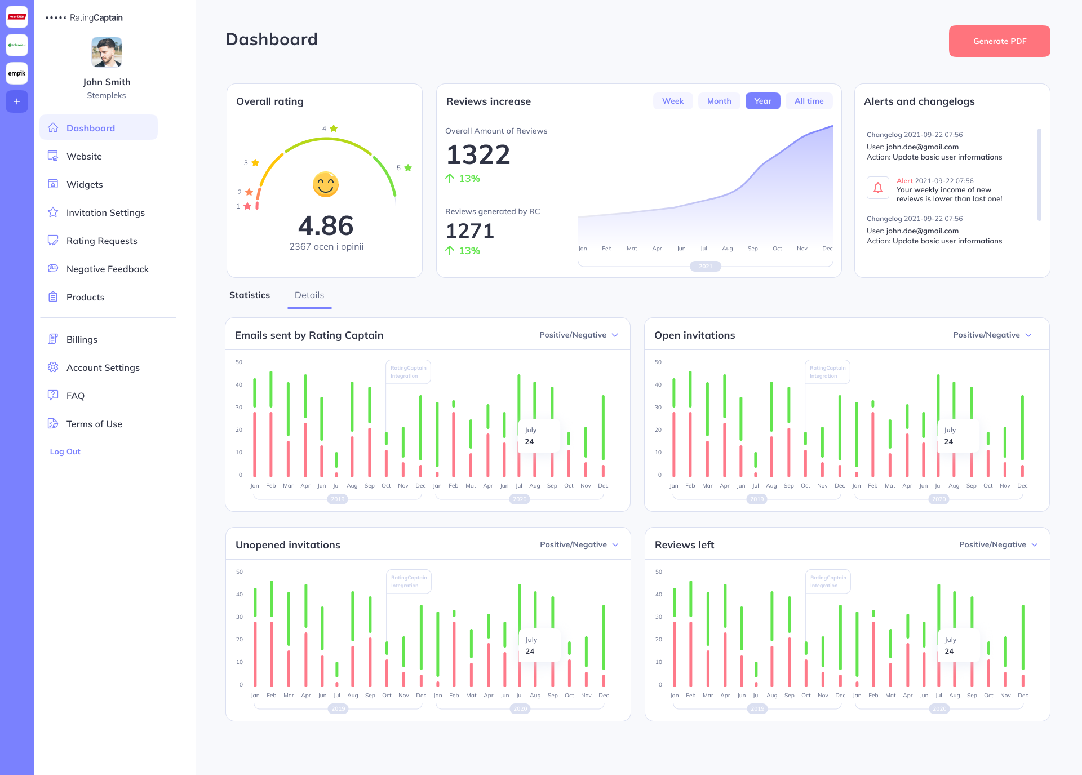Open the Martes store workspace icon

(x=17, y=17)
